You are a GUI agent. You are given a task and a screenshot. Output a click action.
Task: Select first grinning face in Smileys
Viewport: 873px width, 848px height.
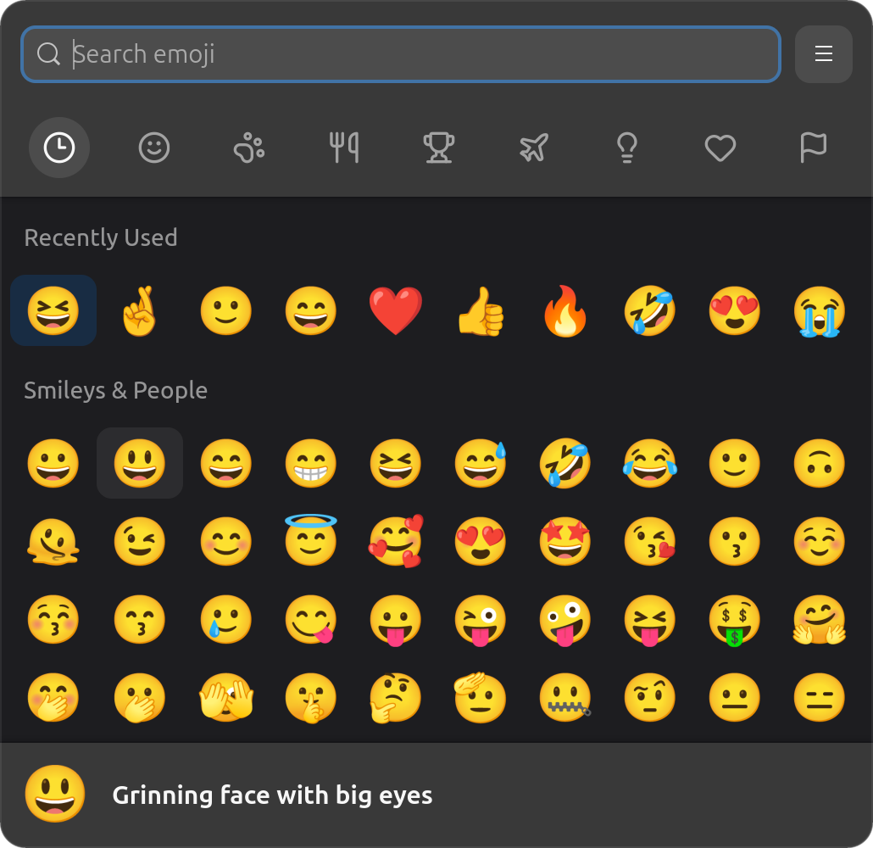[x=53, y=463]
